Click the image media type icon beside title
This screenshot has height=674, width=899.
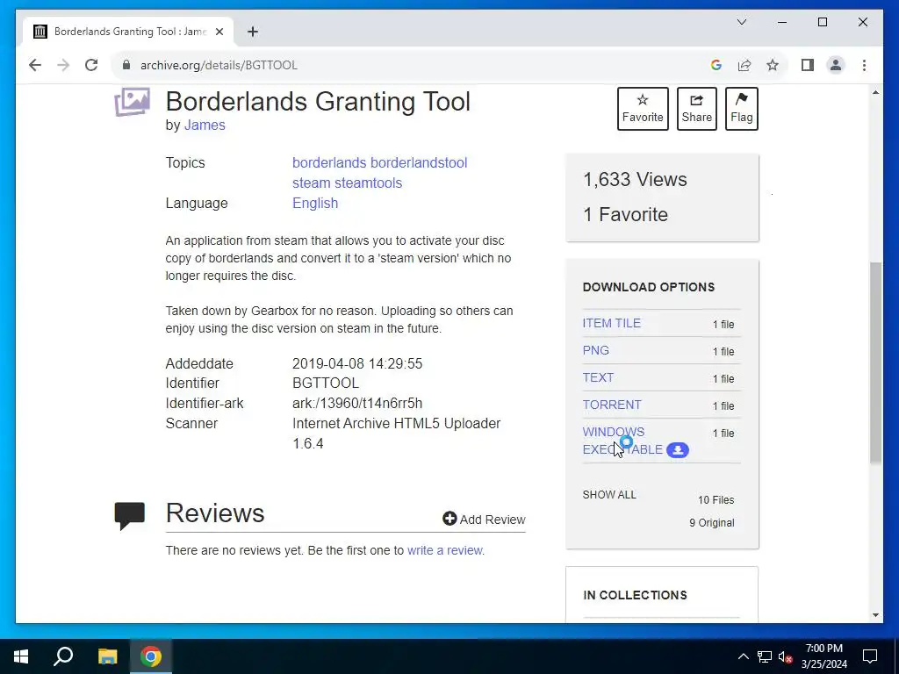click(x=132, y=102)
